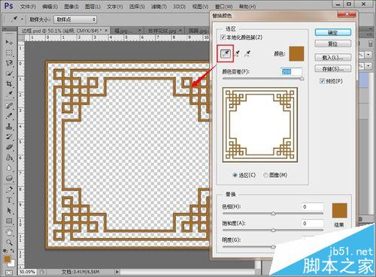Click the 色相(H) hue slider handle
376x277 pixels.
click(x=273, y=213)
